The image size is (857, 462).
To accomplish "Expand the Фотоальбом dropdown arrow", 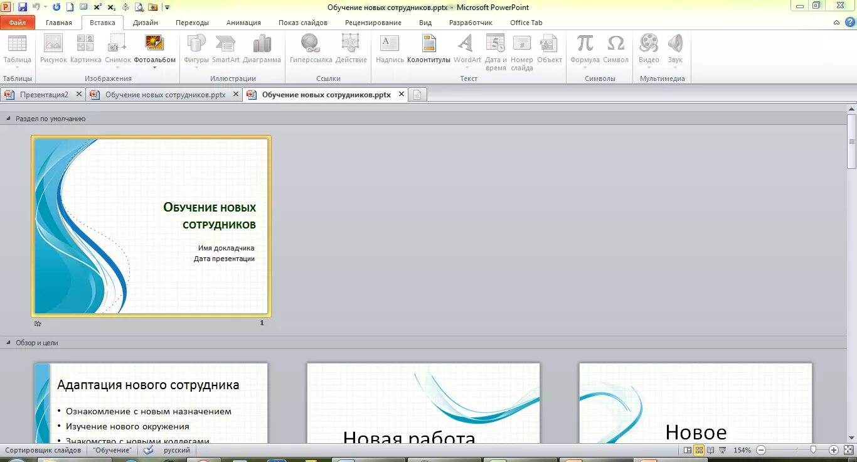I will click(154, 68).
